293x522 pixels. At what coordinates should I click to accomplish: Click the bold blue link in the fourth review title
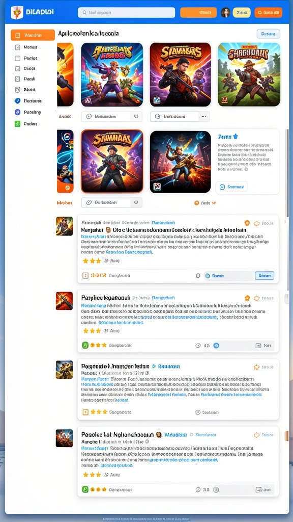(x=175, y=434)
